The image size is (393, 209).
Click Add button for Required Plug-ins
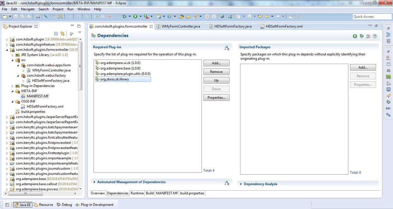click(216, 63)
